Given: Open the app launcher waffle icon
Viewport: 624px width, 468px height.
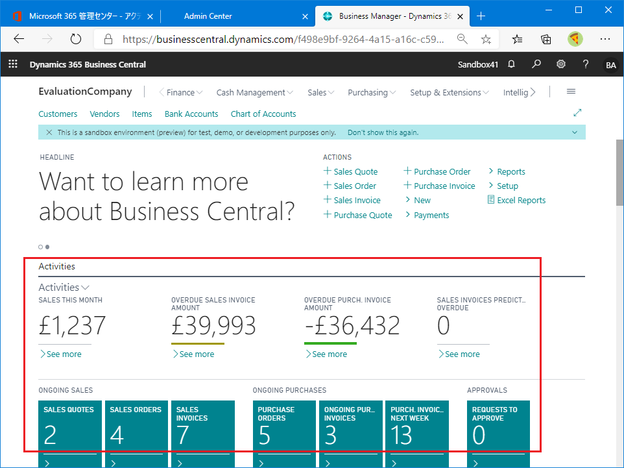Looking at the screenshot, I should point(13,64).
